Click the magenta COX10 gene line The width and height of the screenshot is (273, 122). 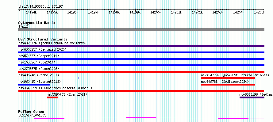coord(141,118)
